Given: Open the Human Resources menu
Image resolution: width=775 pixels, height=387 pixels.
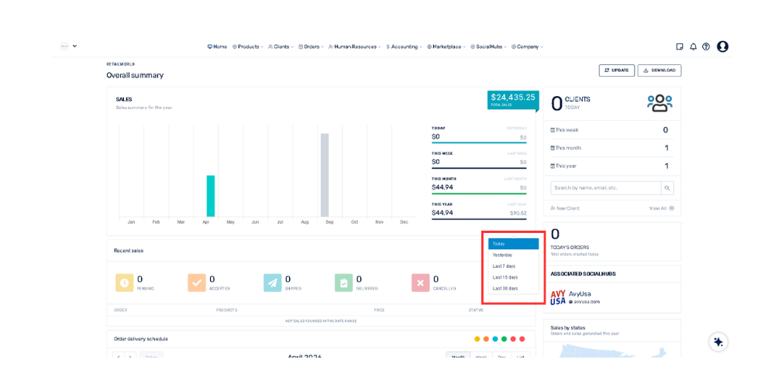Looking at the screenshot, I should click(355, 46).
